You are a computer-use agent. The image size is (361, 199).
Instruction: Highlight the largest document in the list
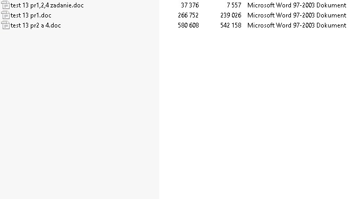pyautogui.click(x=36, y=25)
